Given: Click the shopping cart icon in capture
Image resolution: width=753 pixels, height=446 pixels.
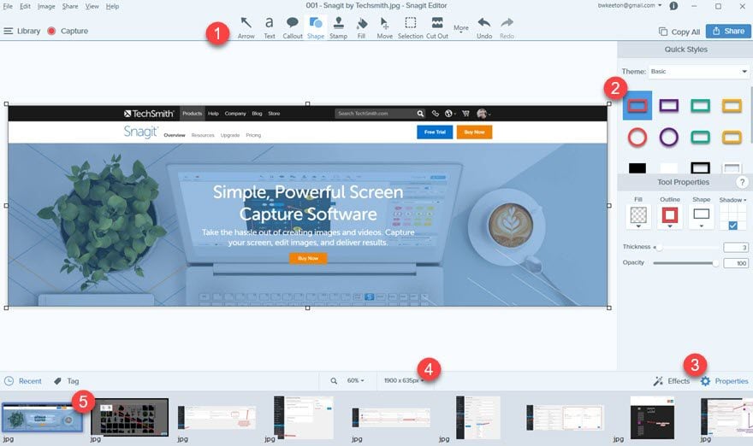Looking at the screenshot, I should click(465, 114).
